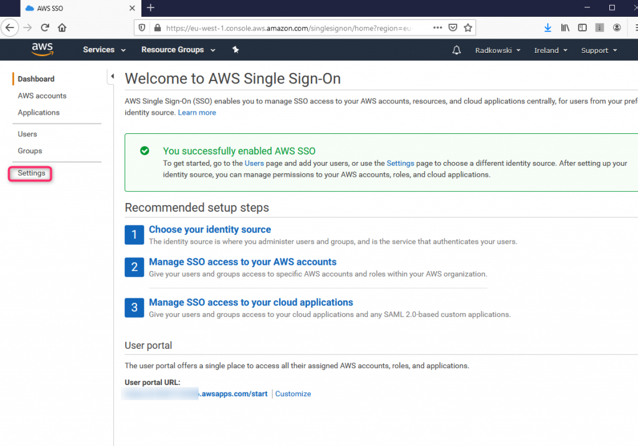
Task: Open the Firefox account icon
Action: coord(617,27)
